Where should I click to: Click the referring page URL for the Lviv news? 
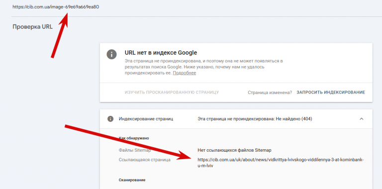[281, 163]
